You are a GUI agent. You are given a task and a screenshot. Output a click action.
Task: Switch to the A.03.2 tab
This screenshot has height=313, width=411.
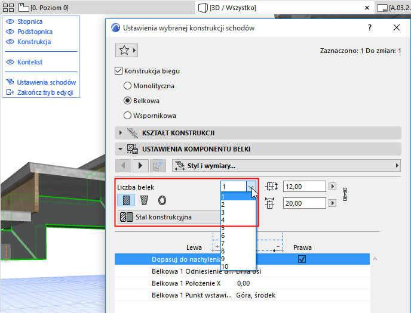pyautogui.click(x=394, y=8)
